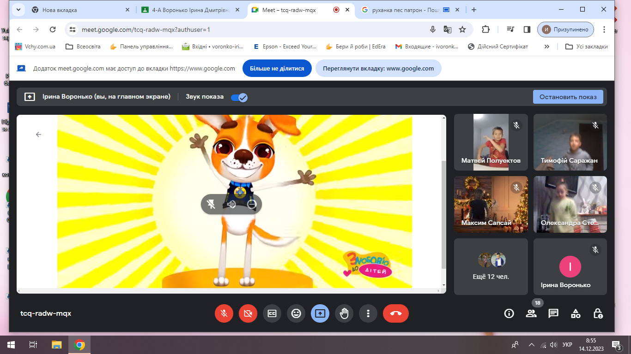631x354 pixels.
Task: Open Windows Start menu
Action: click(11, 345)
